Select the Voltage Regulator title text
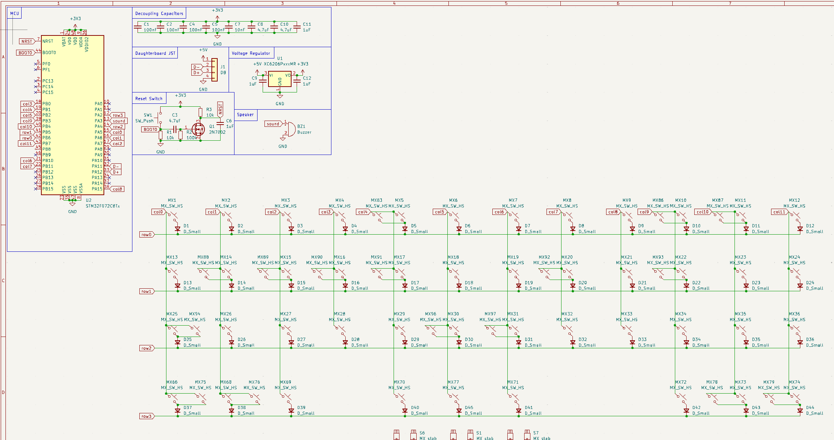 (x=251, y=53)
